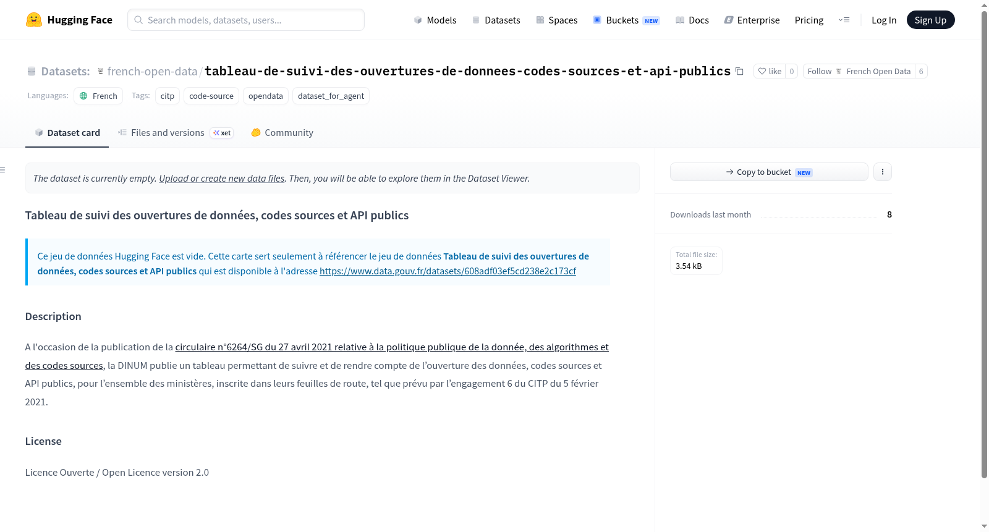This screenshot has height=532, width=989.
Task: Click the 3.54 kB total file size value
Action: [x=689, y=266]
